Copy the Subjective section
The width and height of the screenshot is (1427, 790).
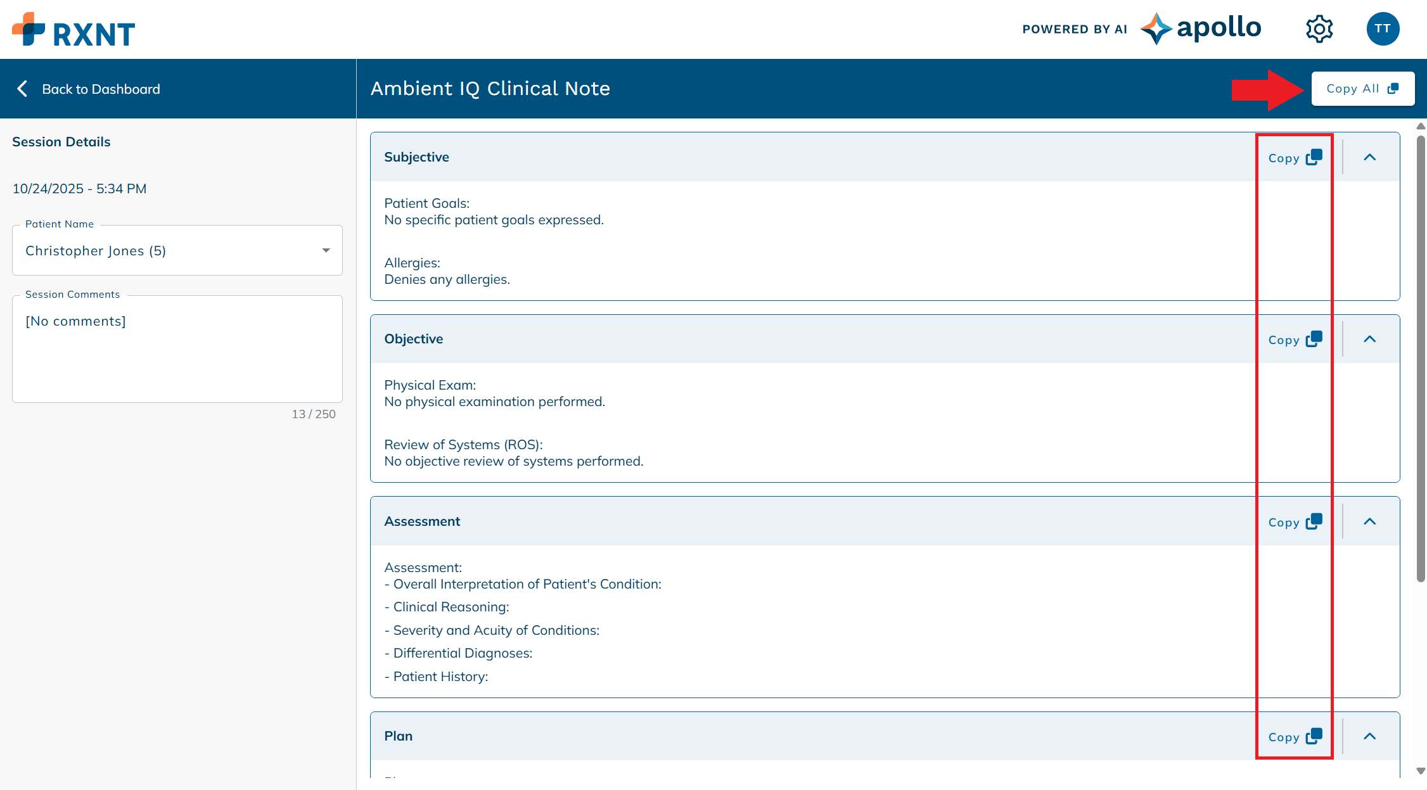[x=1295, y=158]
